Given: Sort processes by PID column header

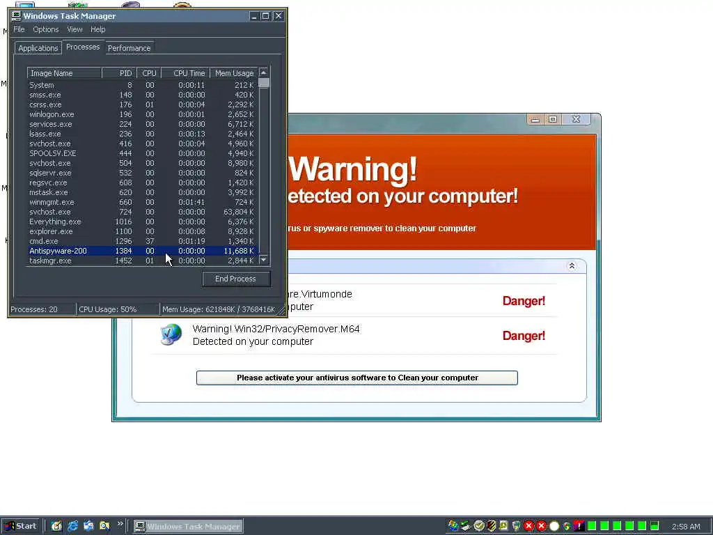Looking at the screenshot, I should click(119, 73).
